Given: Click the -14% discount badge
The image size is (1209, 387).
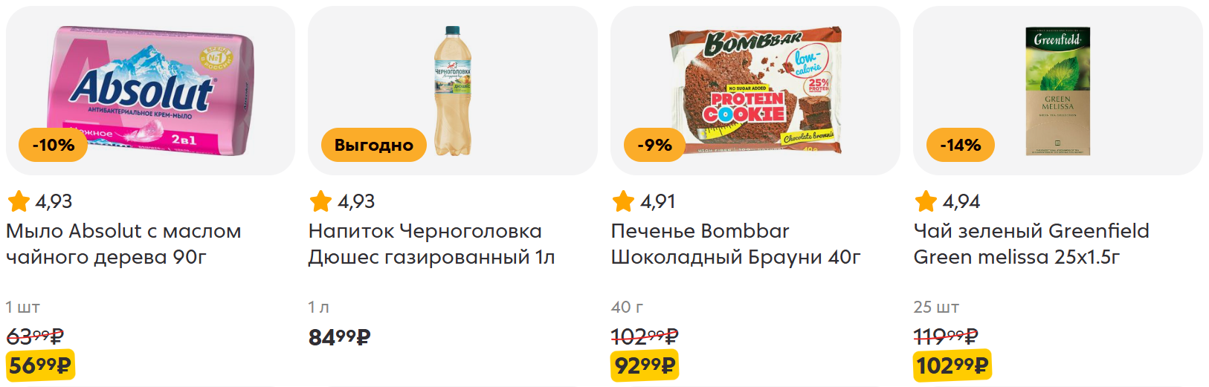Looking at the screenshot, I should point(960,145).
